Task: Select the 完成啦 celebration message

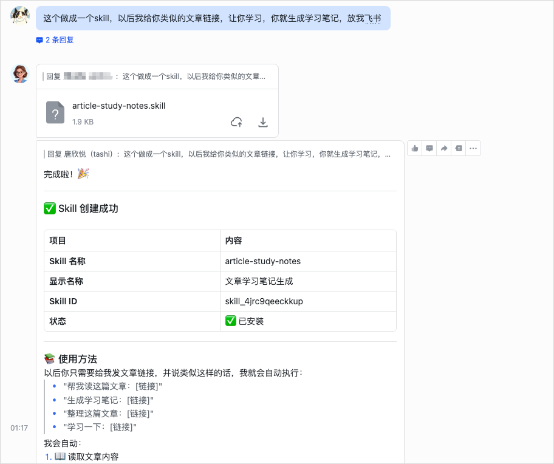Action: pos(67,174)
